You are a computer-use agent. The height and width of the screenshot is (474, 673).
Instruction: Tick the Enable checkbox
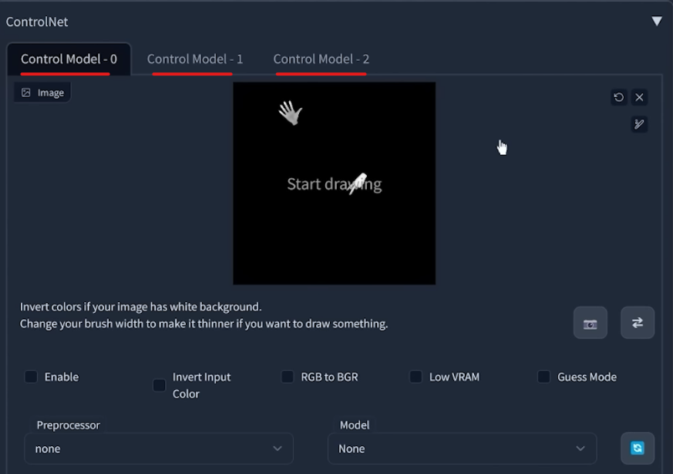[x=31, y=377]
